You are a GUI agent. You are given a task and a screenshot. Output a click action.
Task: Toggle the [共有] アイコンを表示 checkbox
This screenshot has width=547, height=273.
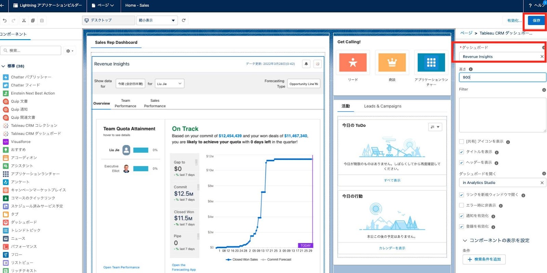462,142
